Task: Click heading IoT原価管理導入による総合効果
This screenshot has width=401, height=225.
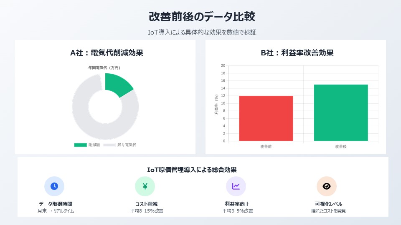Action: 192,170
